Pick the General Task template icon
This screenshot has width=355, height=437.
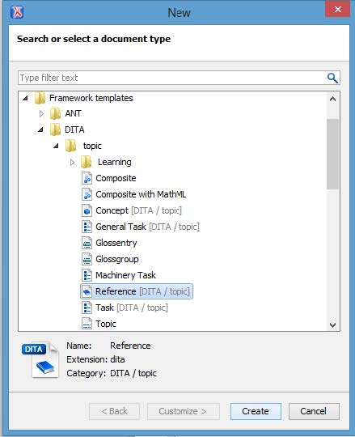pyautogui.click(x=87, y=227)
